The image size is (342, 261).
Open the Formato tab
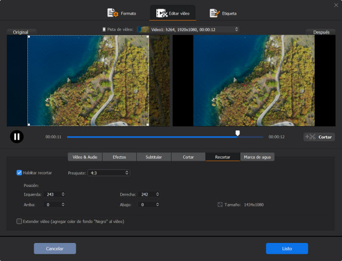tap(122, 13)
